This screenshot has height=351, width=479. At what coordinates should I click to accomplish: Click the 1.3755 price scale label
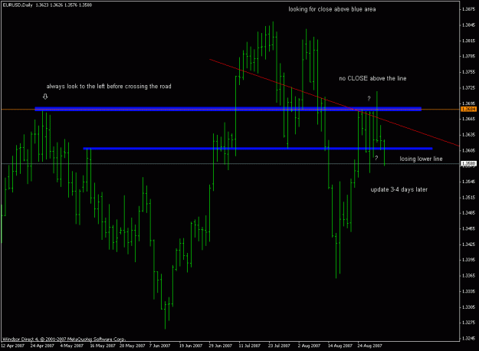468,72
